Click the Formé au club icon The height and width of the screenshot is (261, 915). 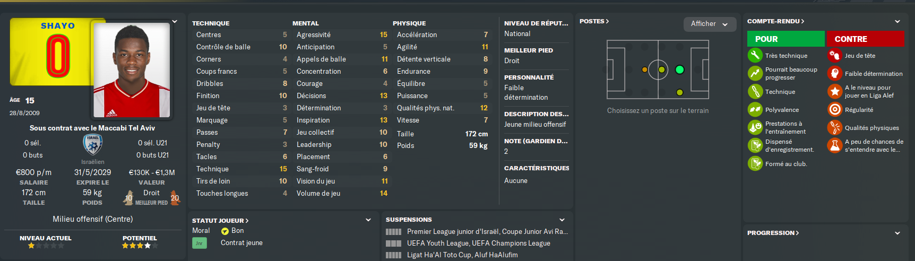pos(755,163)
